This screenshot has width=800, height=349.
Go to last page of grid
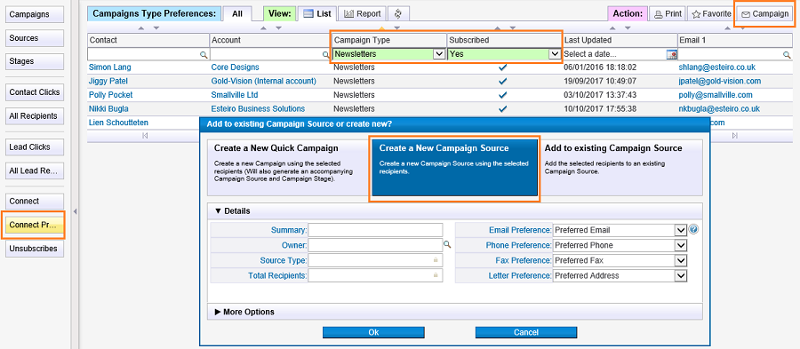click(x=735, y=136)
